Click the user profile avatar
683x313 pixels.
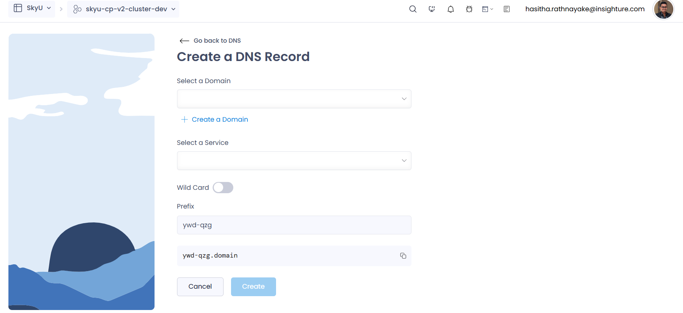tap(663, 9)
